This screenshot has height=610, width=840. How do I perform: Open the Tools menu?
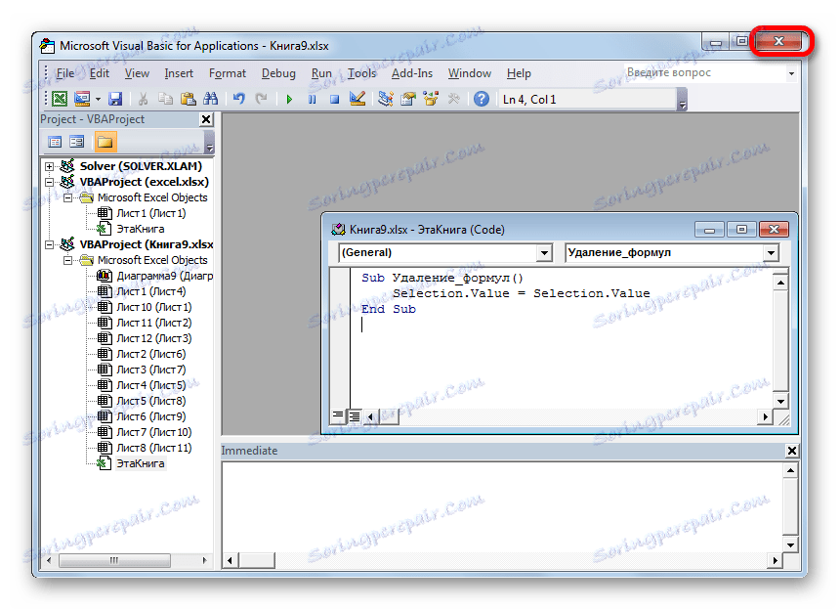(361, 73)
